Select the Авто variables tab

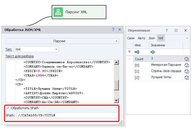[x=142, y=38]
